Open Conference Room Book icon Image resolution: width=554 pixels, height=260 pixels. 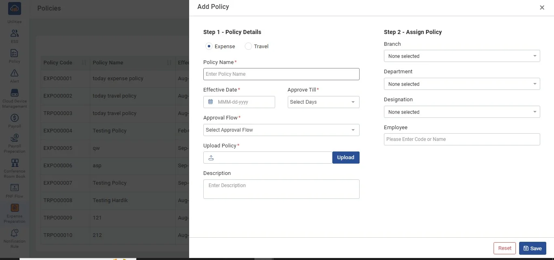pyautogui.click(x=15, y=163)
